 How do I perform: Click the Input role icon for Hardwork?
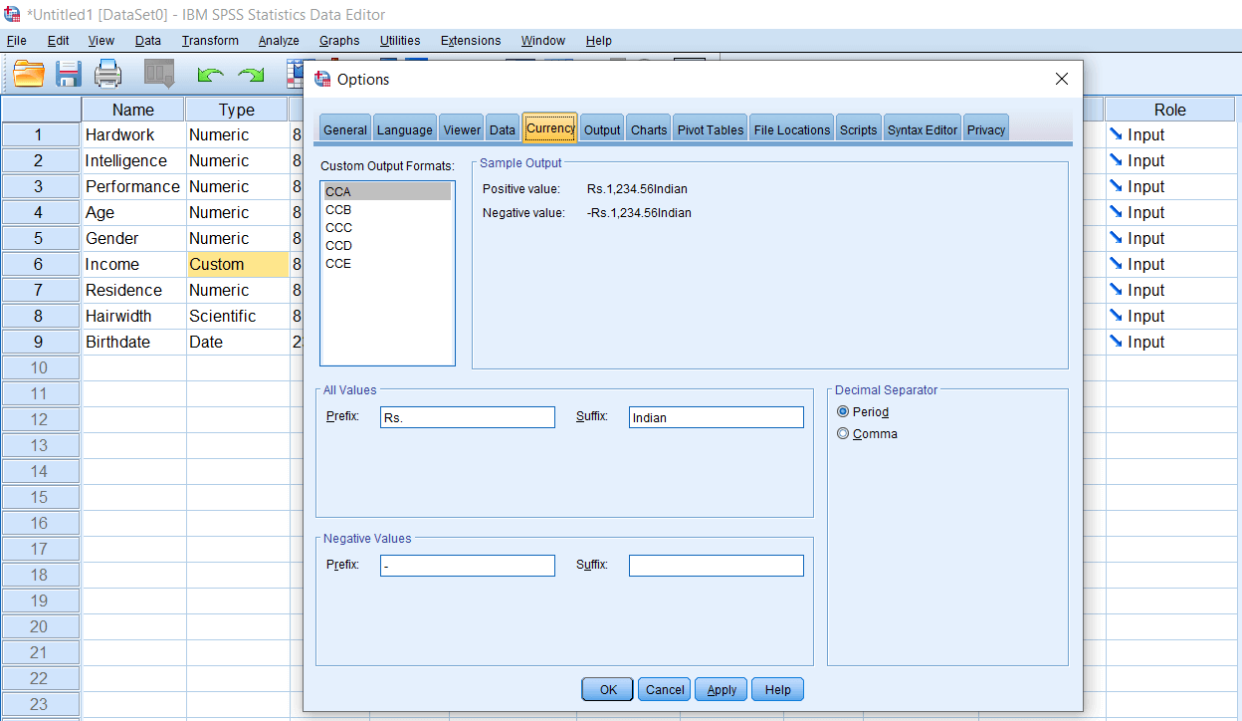[1117, 134]
